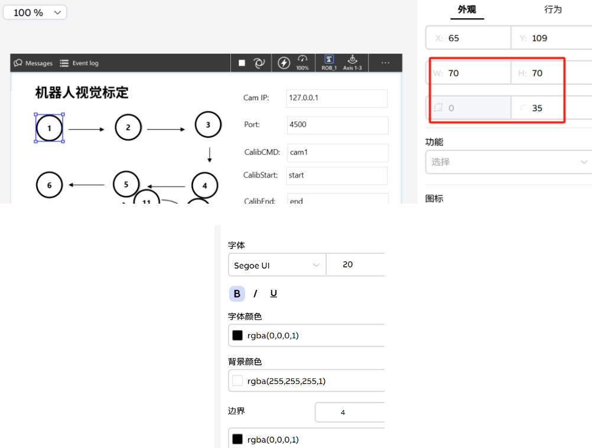The width and height of the screenshot is (592, 448).
Task: Open the Messages panel
Action: (33, 63)
